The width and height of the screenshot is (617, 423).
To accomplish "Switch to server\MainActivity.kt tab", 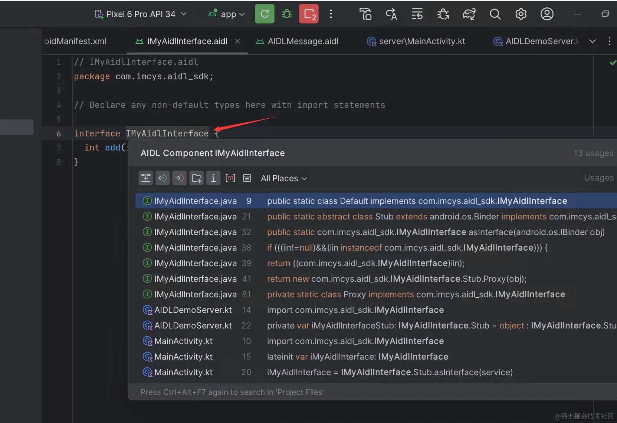I will click(x=416, y=41).
